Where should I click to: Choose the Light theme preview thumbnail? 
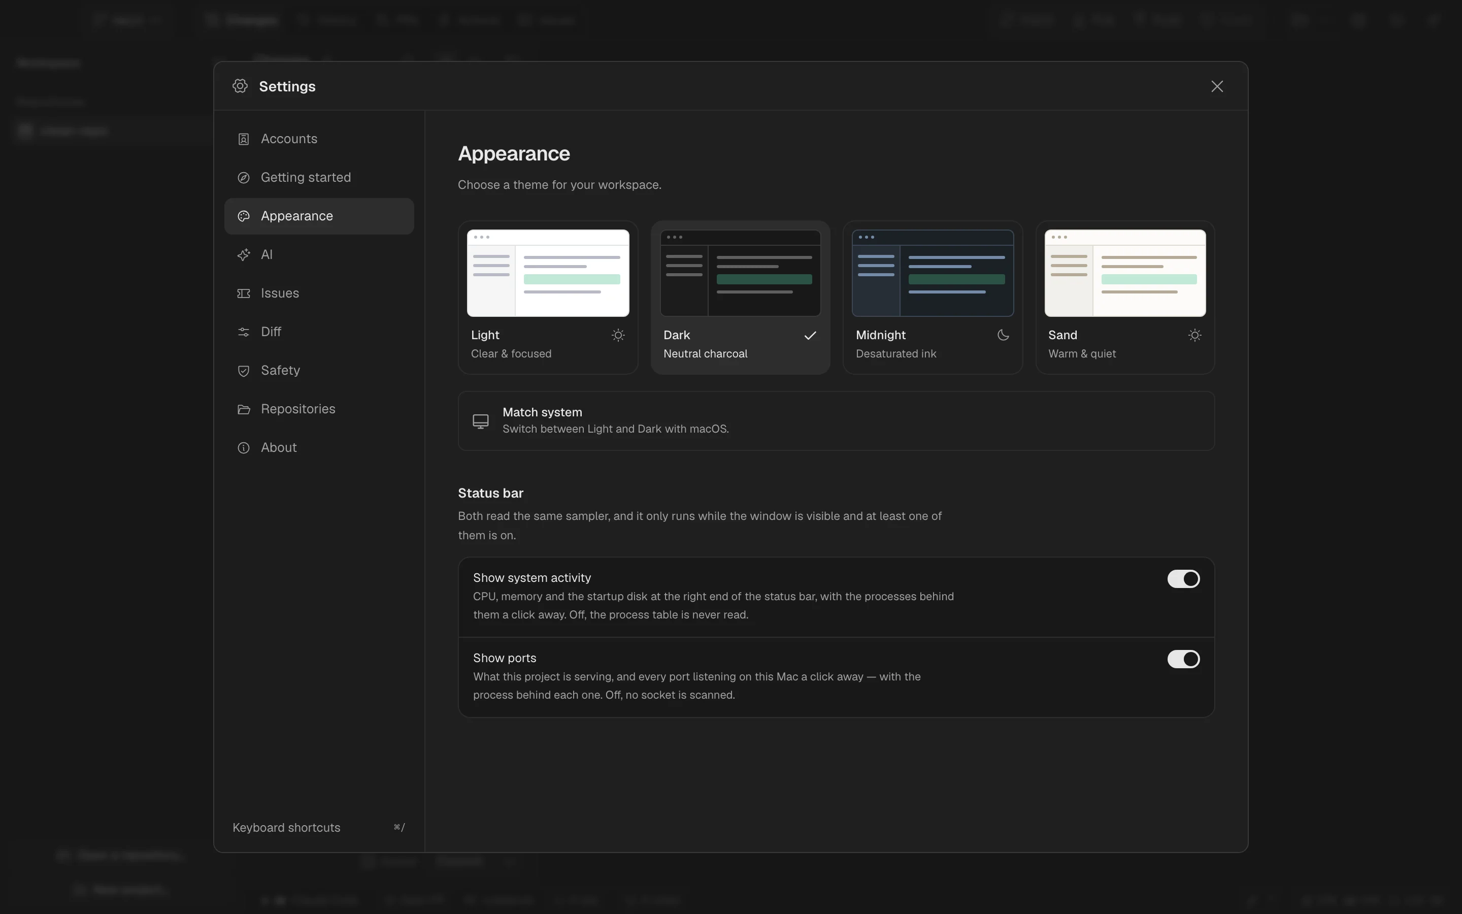548,273
